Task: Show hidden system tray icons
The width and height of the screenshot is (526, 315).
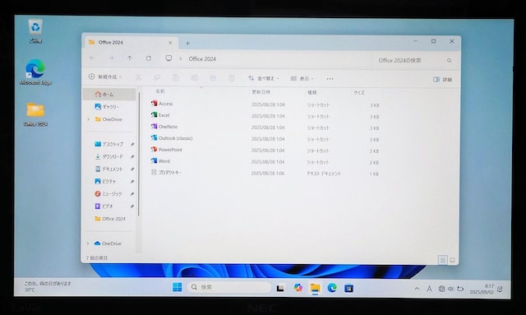Action: tap(417, 289)
